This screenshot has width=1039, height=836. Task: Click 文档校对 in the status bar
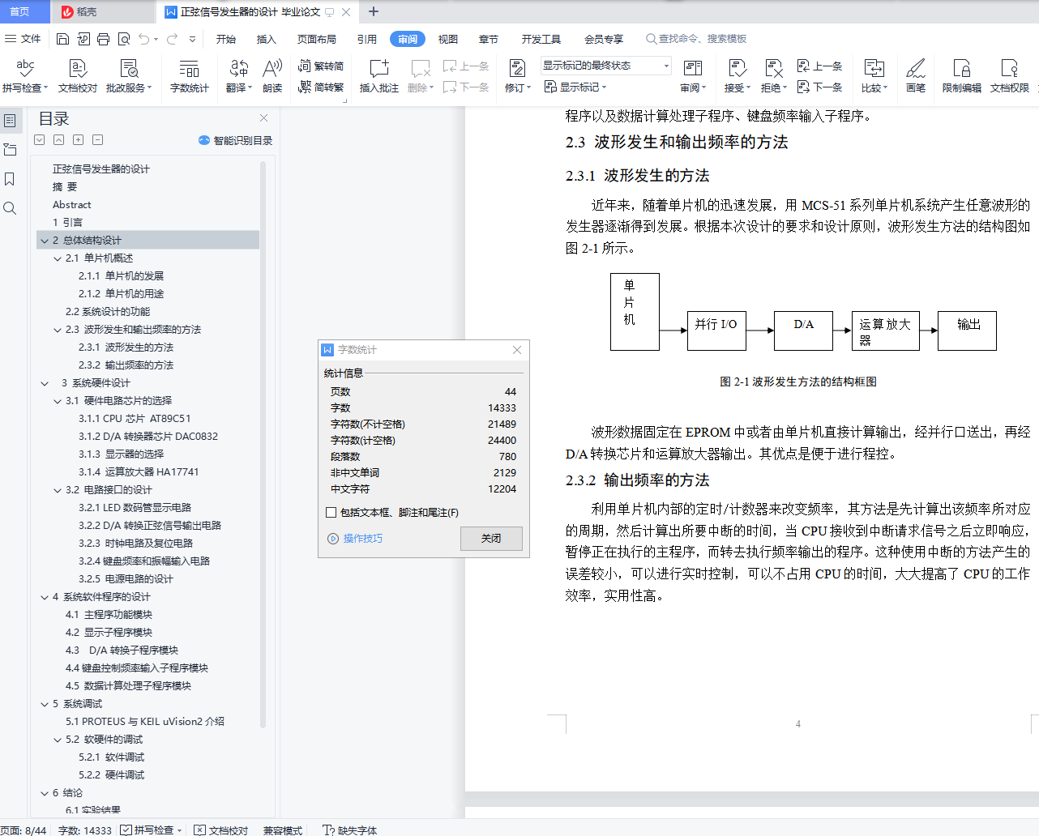pyautogui.click(x=221, y=830)
